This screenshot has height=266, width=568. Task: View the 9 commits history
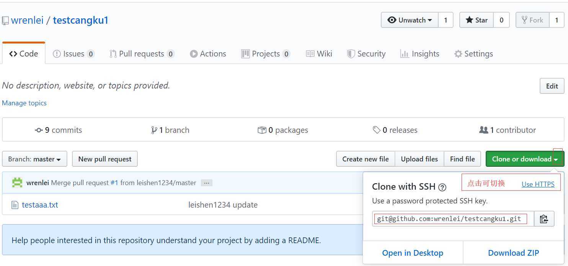tap(58, 130)
